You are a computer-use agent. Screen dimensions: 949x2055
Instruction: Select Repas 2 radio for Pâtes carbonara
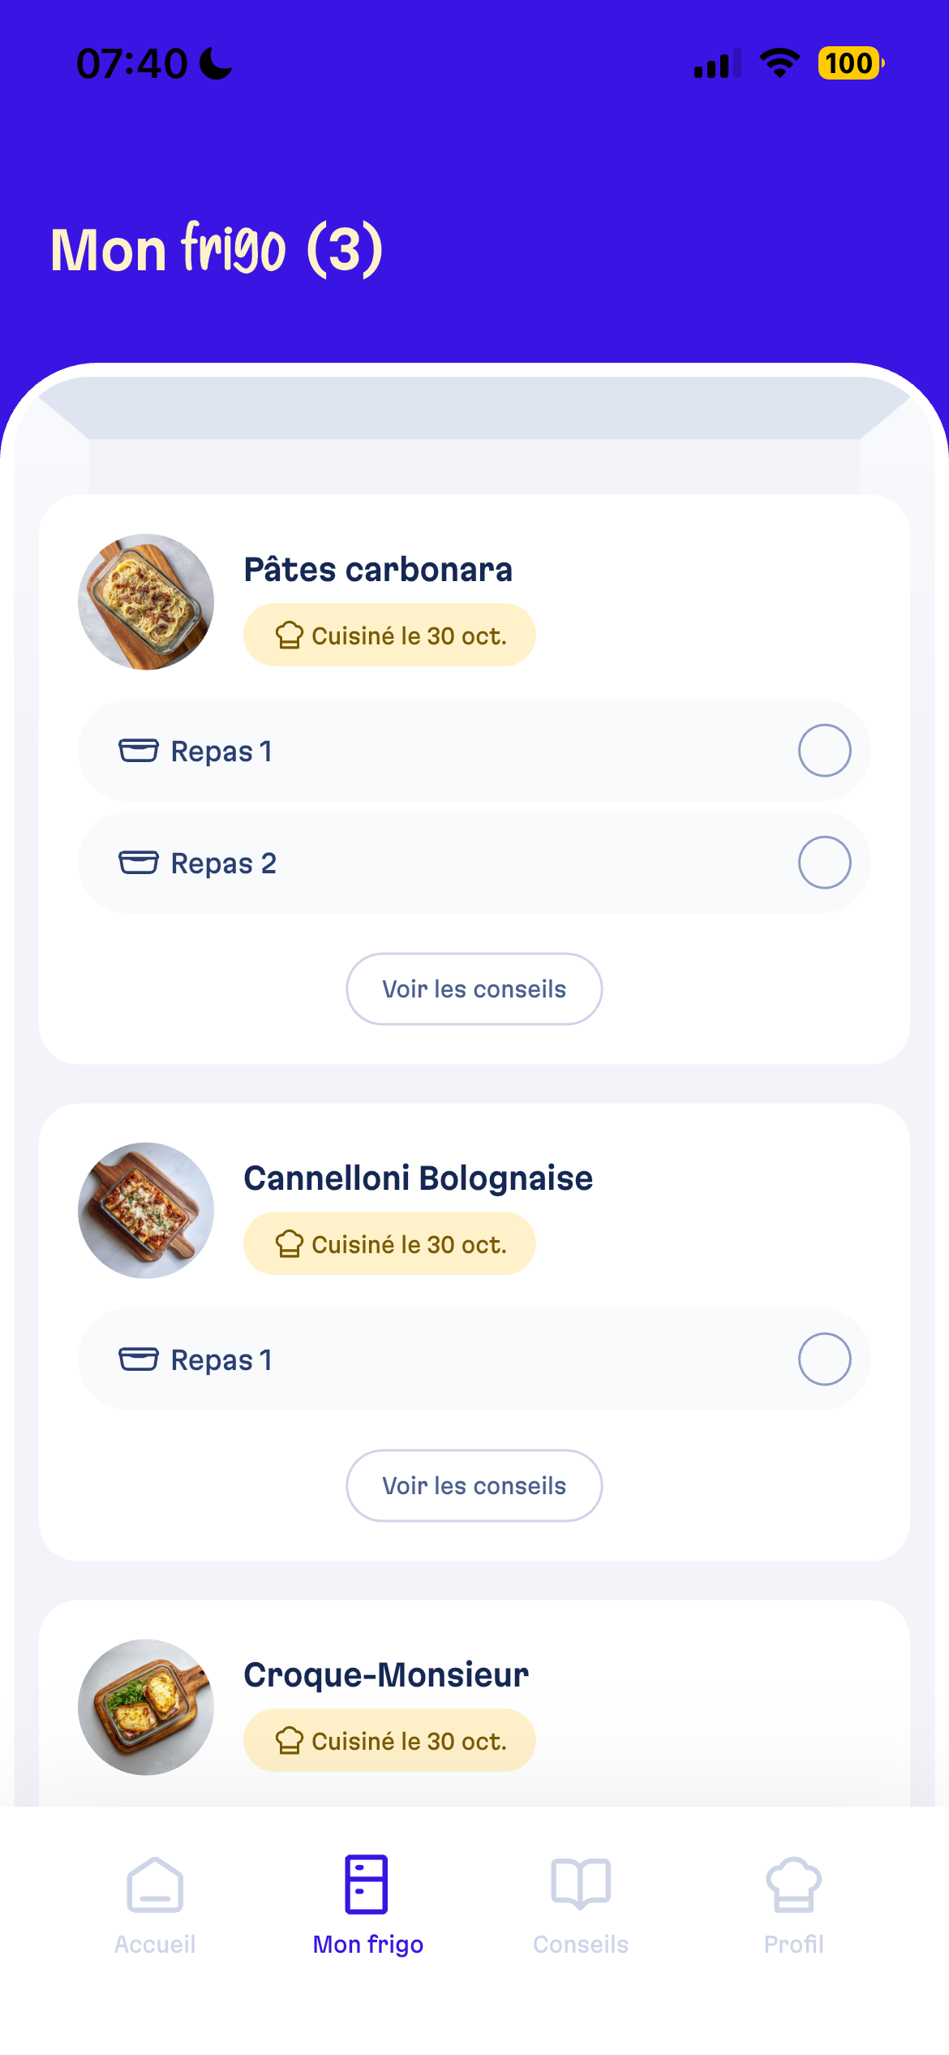coord(824,863)
